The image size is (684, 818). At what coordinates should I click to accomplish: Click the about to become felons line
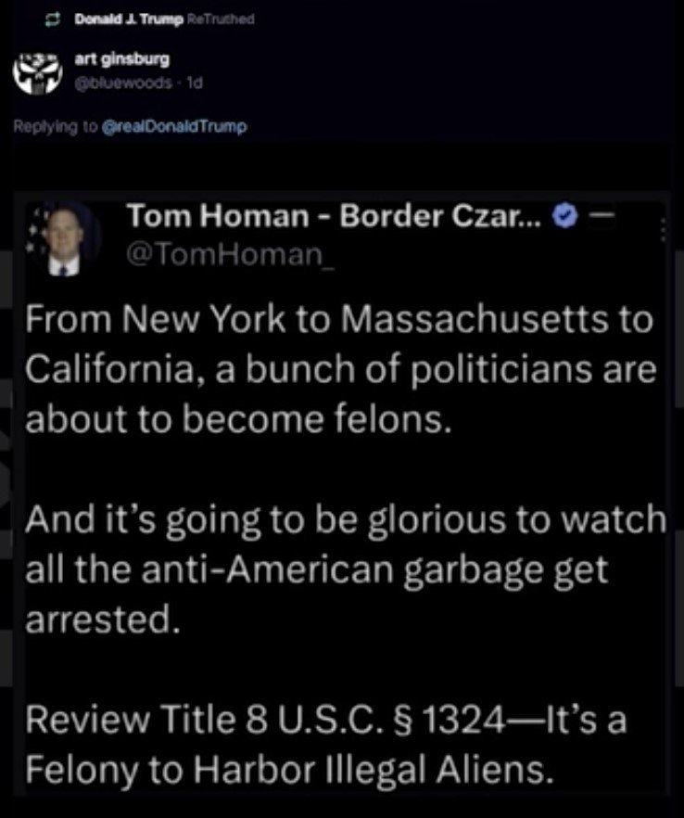coord(238,419)
